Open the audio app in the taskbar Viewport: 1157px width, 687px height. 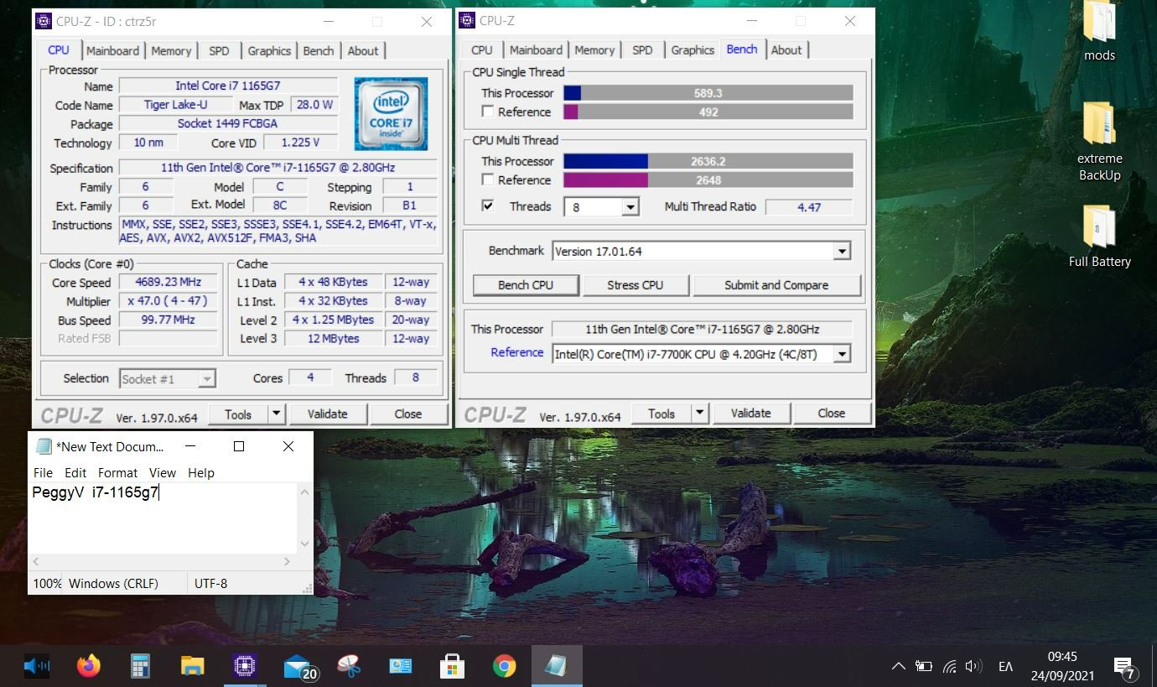(36, 667)
